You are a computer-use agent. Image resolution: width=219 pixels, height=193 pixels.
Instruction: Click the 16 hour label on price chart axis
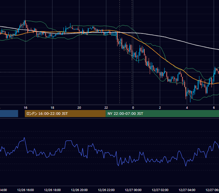(x=25, y=108)
